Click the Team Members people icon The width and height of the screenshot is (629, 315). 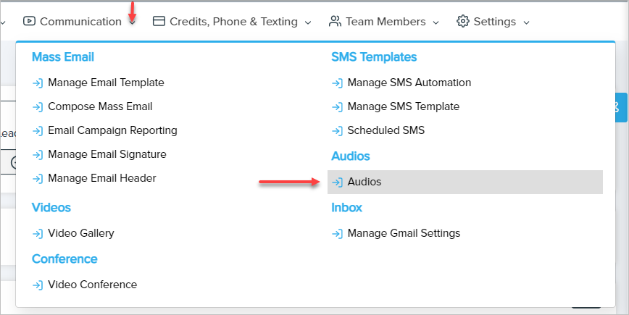click(335, 22)
